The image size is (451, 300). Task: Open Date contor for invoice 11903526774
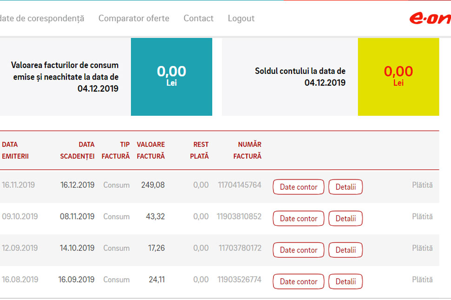tap(298, 281)
